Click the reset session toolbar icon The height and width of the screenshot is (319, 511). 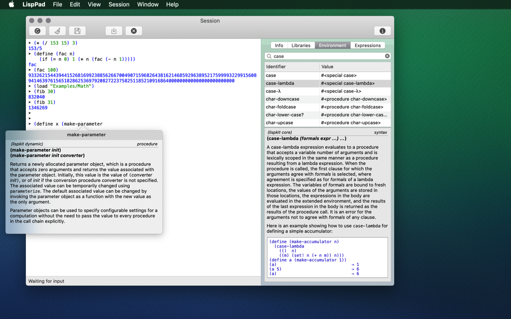pyautogui.click(x=37, y=31)
